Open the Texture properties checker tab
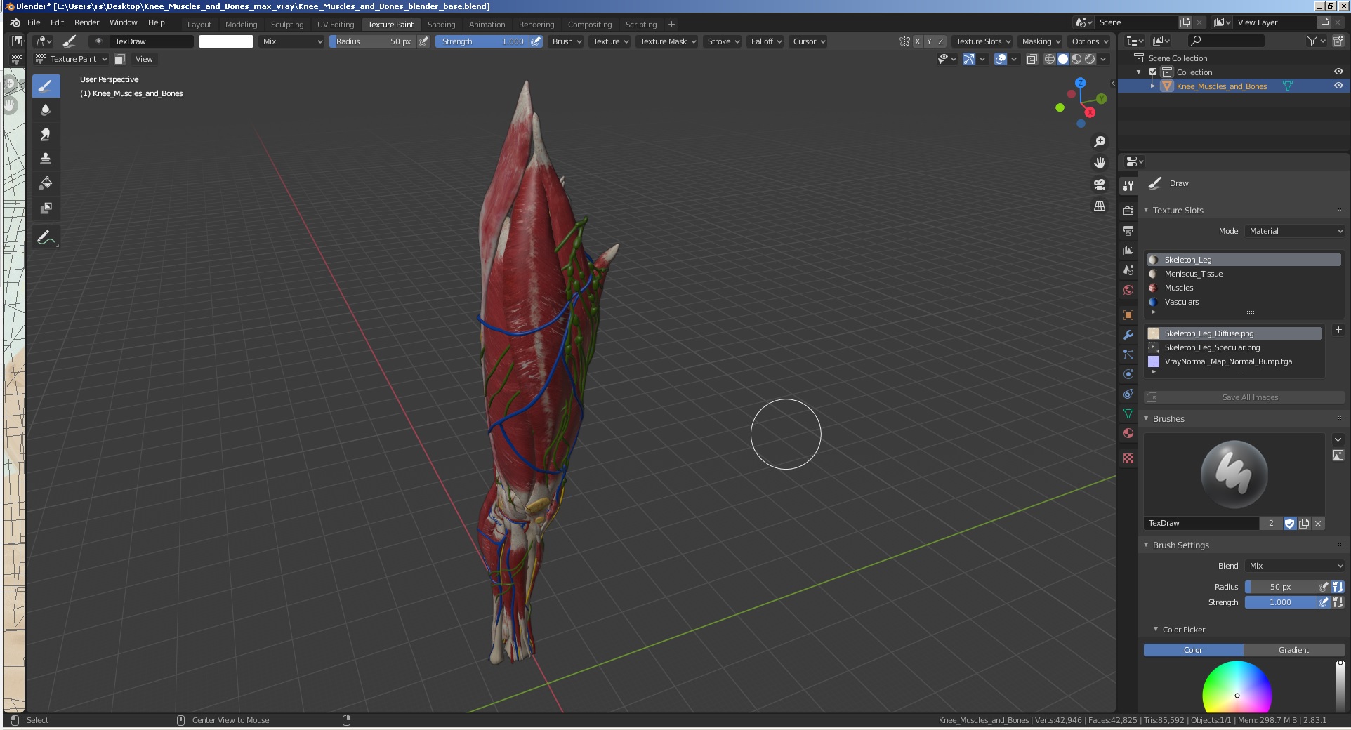The width and height of the screenshot is (1351, 730). pyautogui.click(x=1128, y=458)
